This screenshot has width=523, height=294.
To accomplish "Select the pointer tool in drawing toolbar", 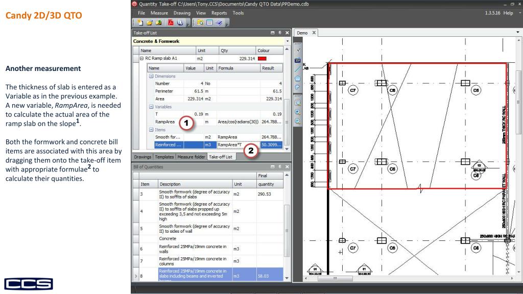I will (x=298, y=51).
